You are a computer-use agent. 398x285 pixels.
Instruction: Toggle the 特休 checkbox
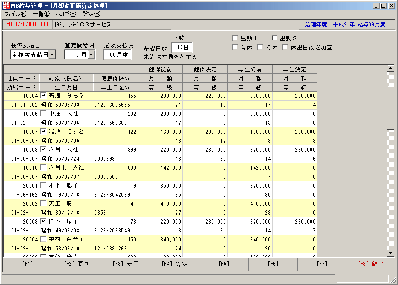tap(260, 48)
